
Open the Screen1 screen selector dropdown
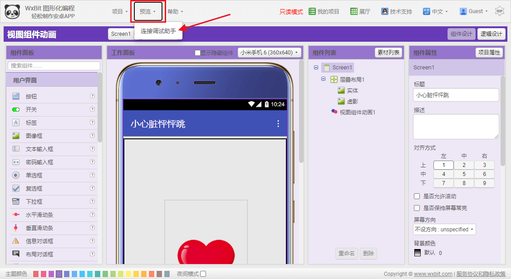pyautogui.click(x=122, y=34)
